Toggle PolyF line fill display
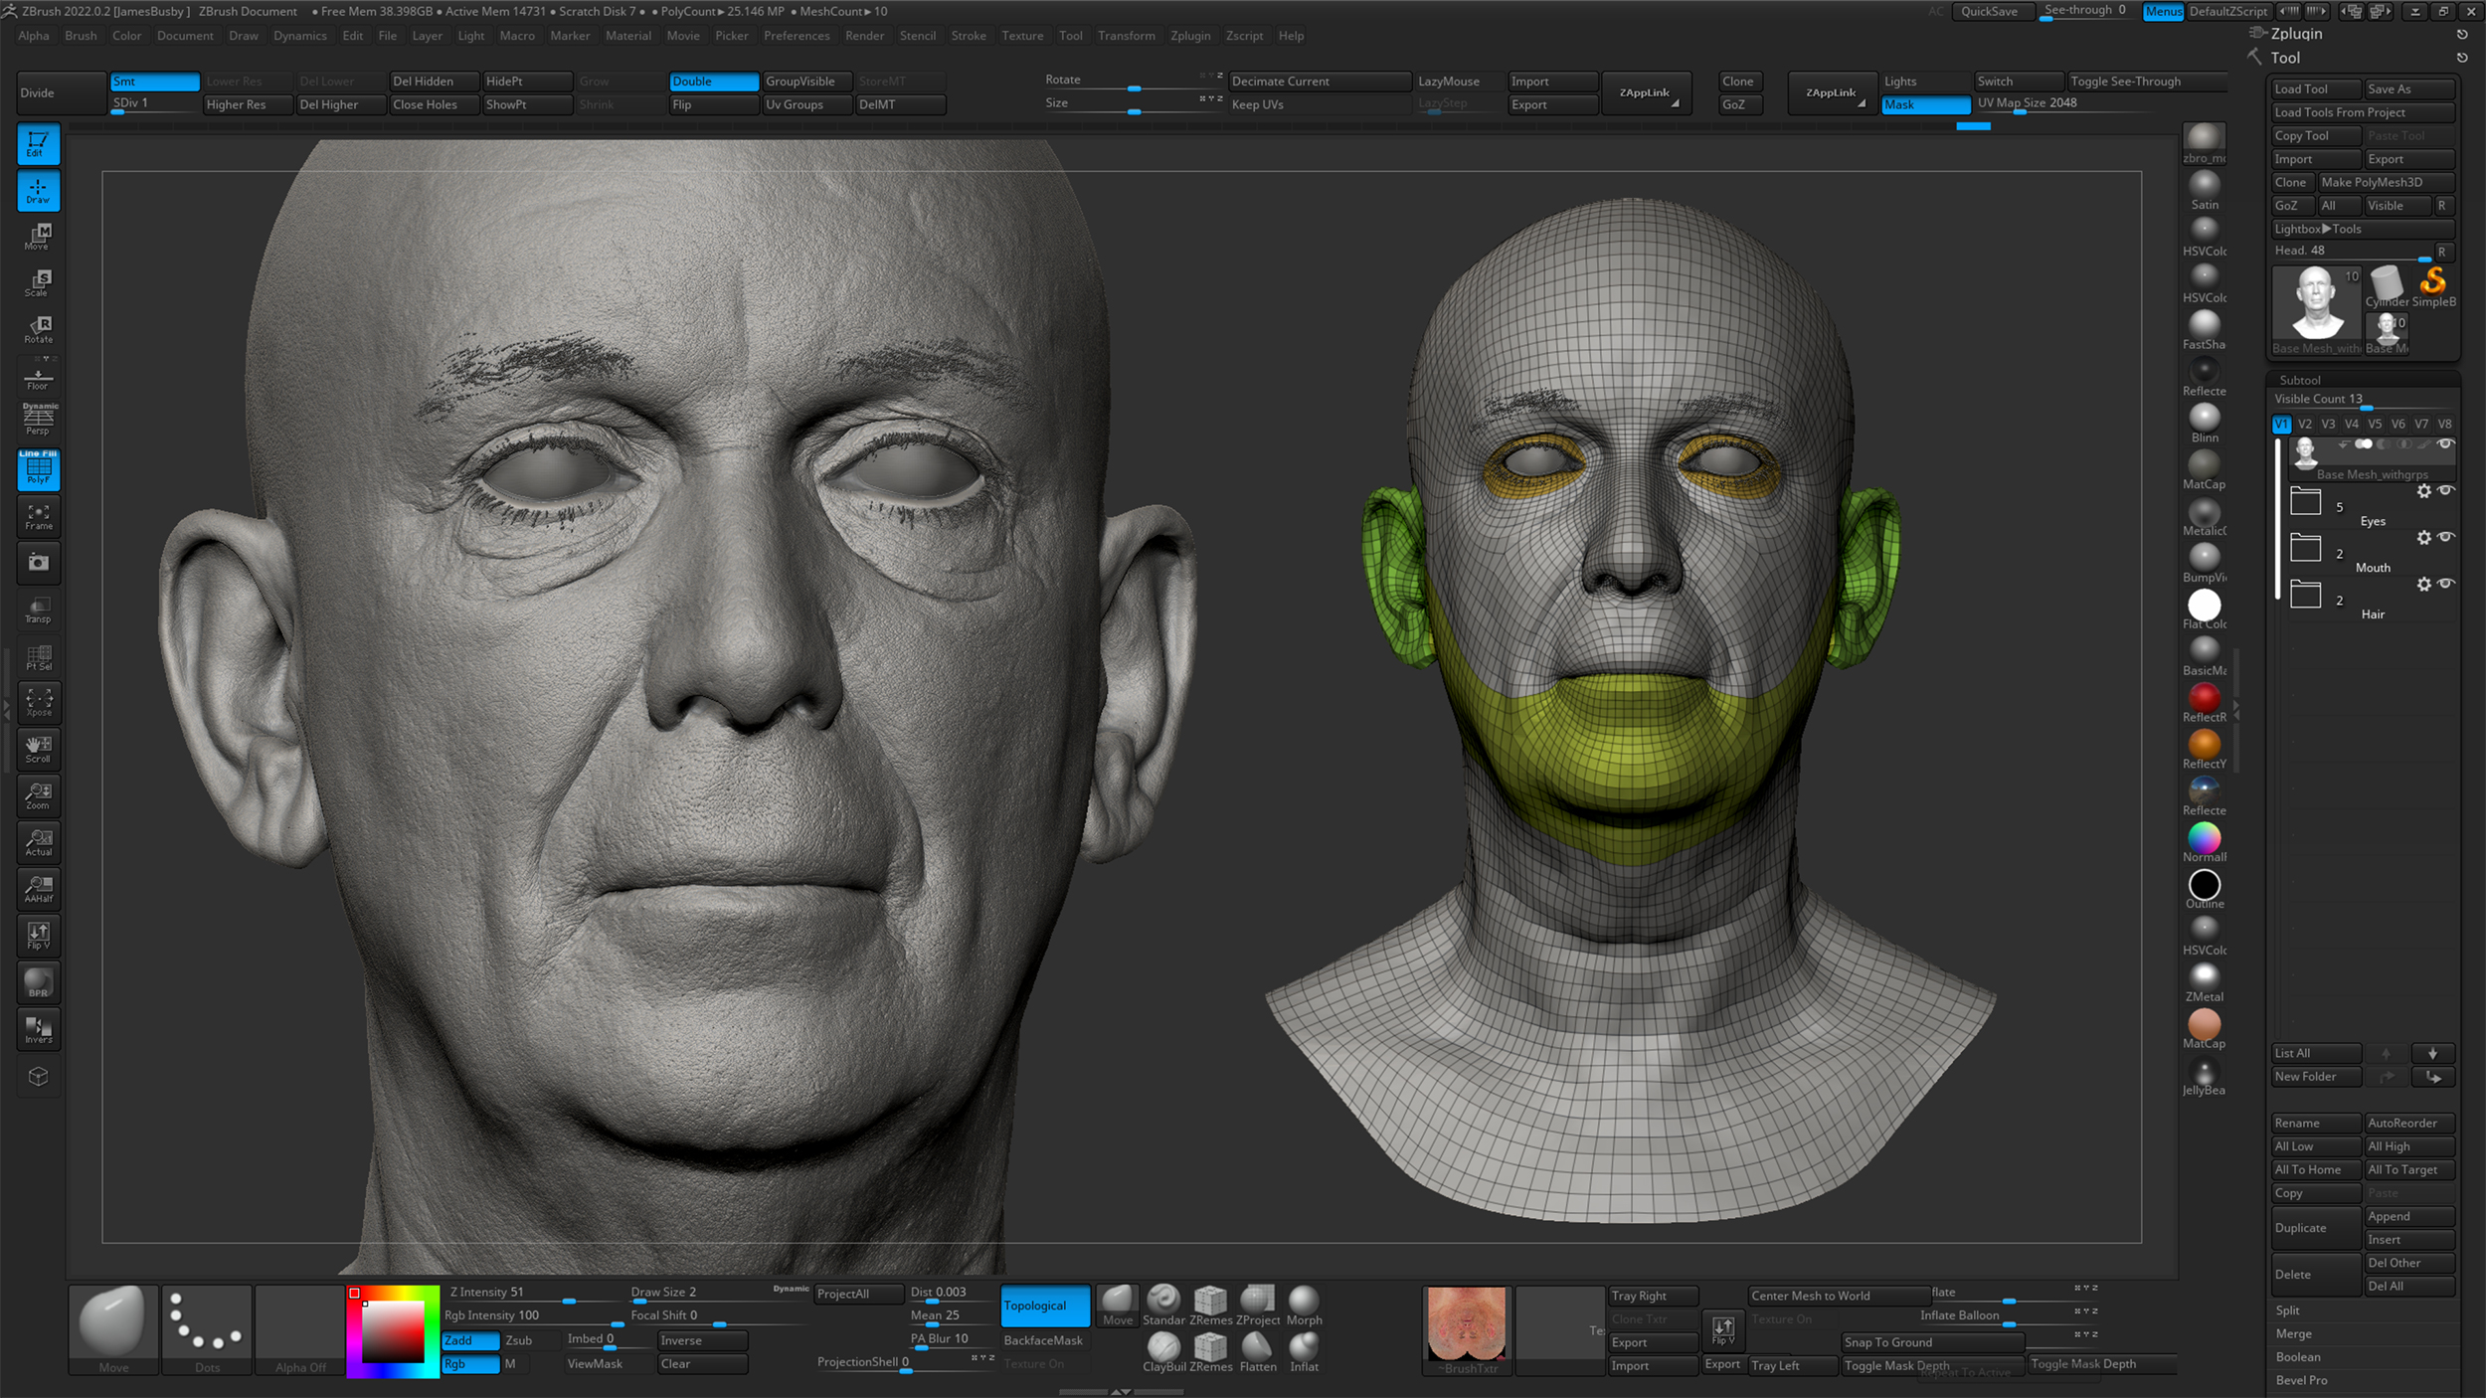 pos(39,469)
